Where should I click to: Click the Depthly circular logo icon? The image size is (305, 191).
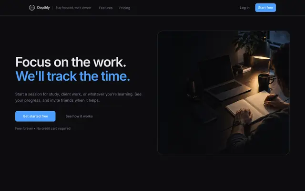pos(32,8)
